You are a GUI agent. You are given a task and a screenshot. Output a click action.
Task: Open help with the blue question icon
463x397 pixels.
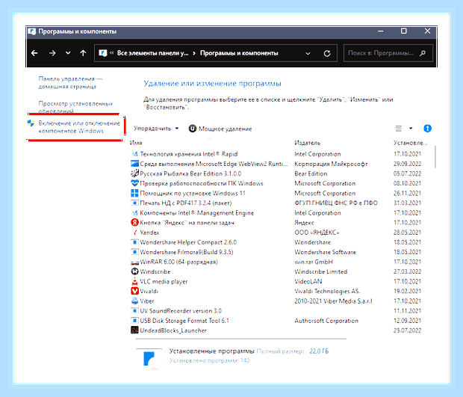click(427, 129)
